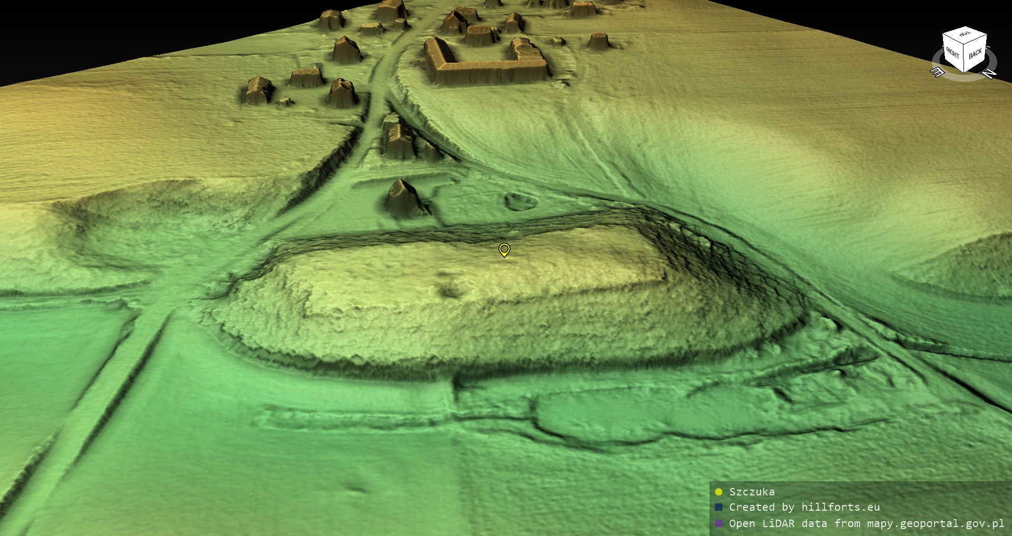Image resolution: width=1012 pixels, height=536 pixels.
Task: Click the yellow Szczuka marker pin
Action: click(x=504, y=249)
